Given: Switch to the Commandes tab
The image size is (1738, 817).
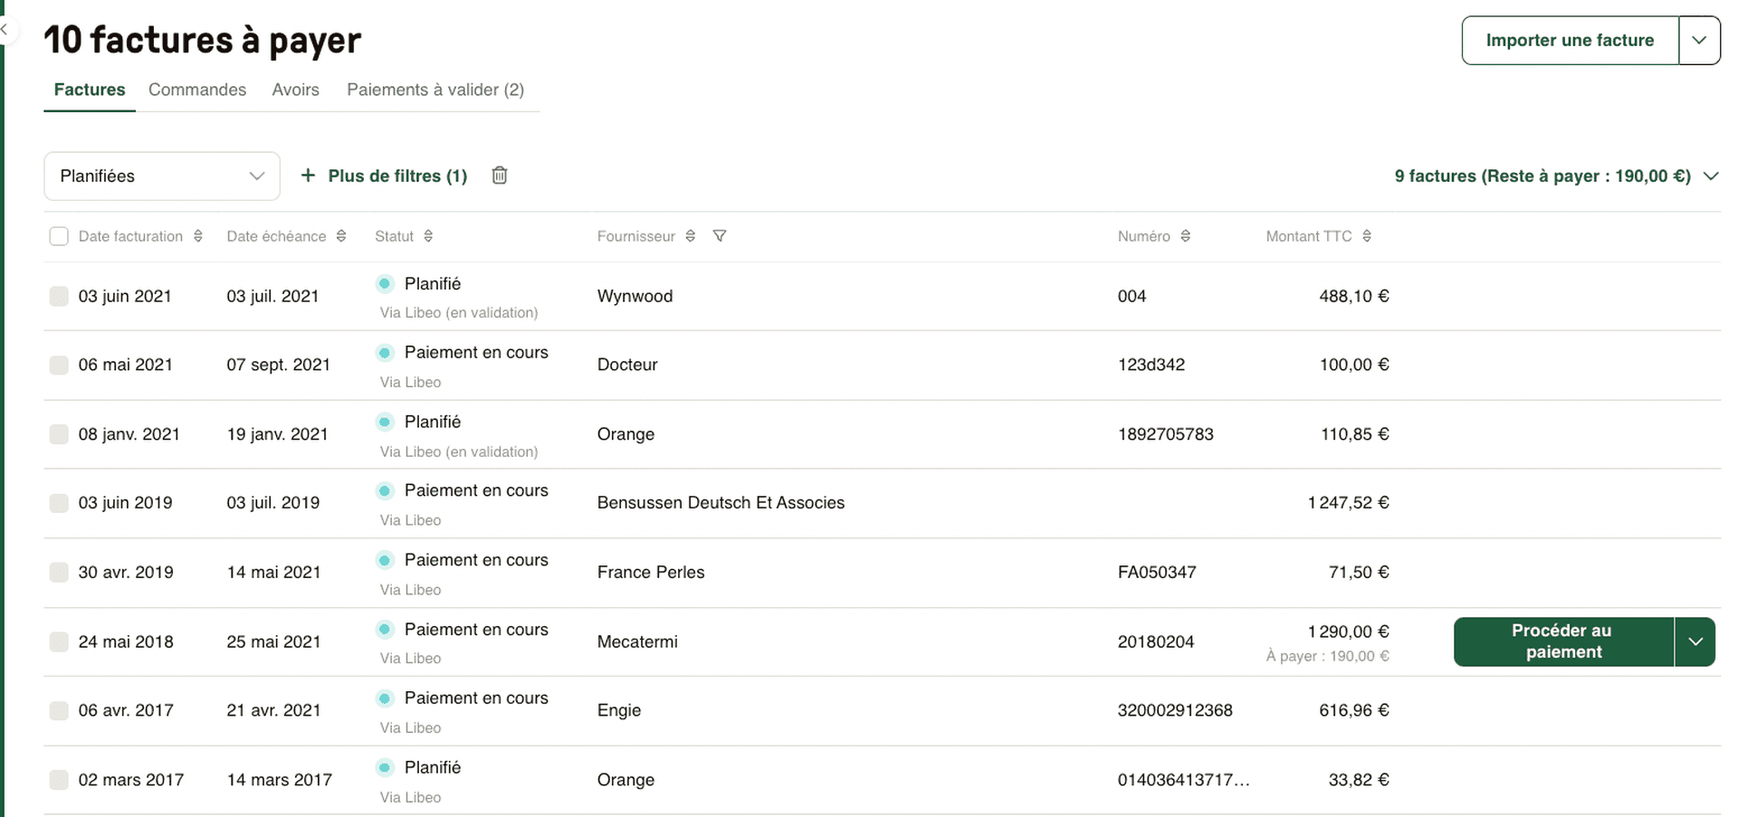Looking at the screenshot, I should [196, 90].
